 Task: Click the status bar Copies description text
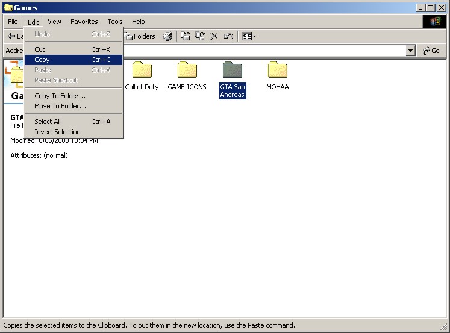coord(149,325)
